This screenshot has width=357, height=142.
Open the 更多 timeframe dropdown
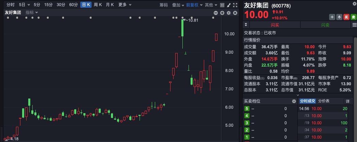point(125,5)
